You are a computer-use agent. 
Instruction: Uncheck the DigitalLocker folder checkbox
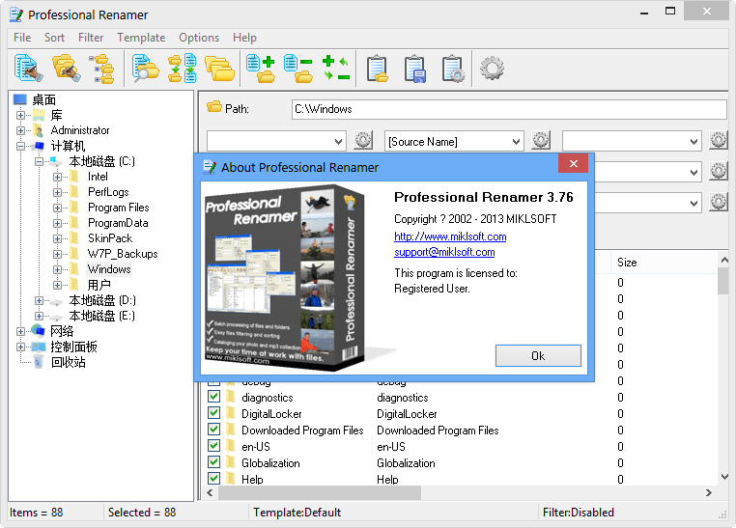(213, 413)
